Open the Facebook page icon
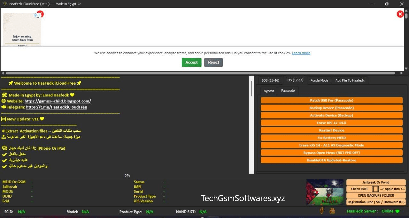Screen dimensions: 409x218 (322, 211)
